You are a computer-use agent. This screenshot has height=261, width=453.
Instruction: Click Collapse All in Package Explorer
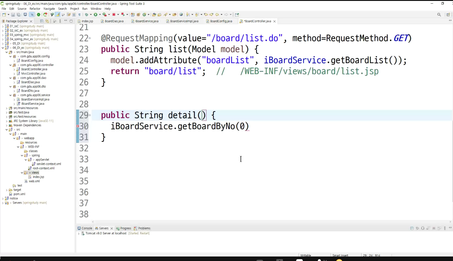(42, 21)
